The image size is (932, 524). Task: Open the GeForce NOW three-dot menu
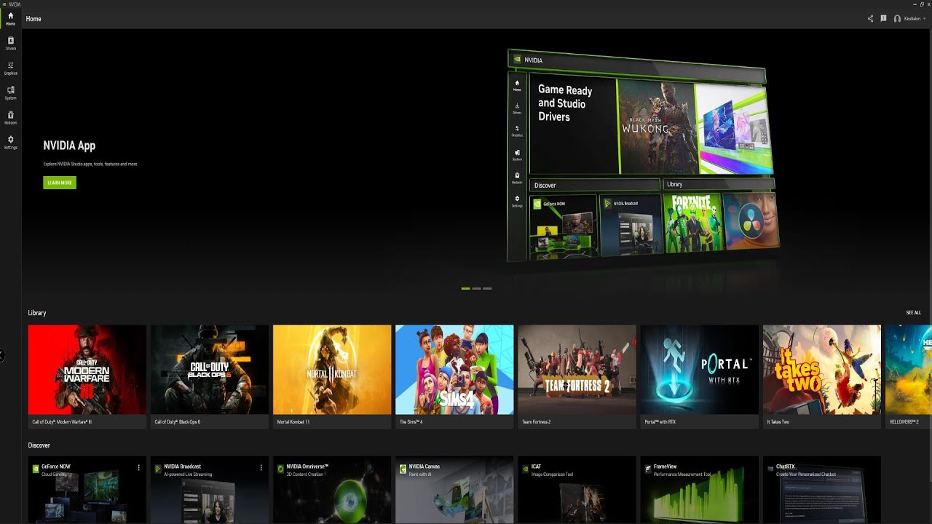138,468
